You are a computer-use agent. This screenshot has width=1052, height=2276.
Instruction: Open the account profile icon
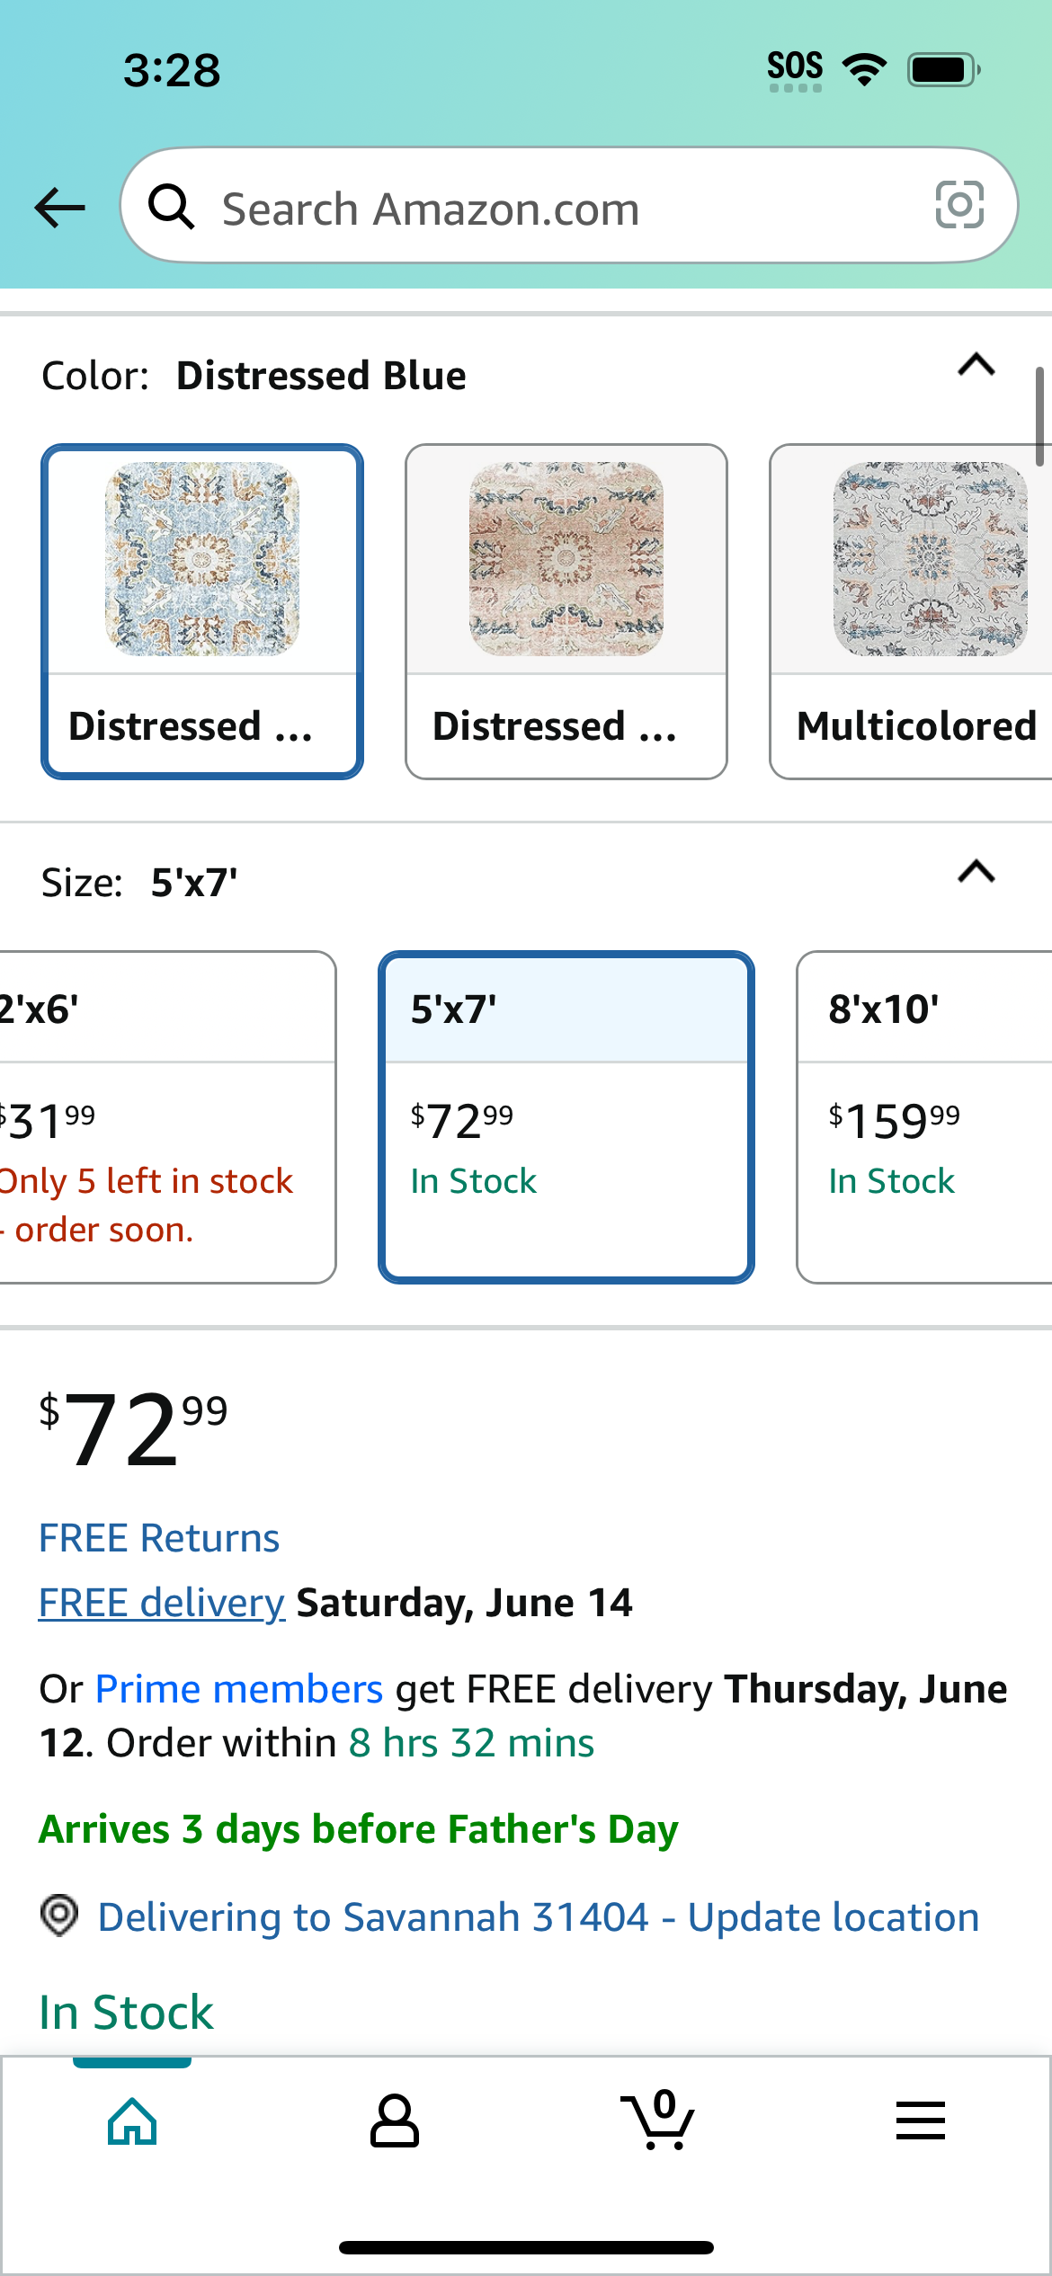[x=395, y=2121]
